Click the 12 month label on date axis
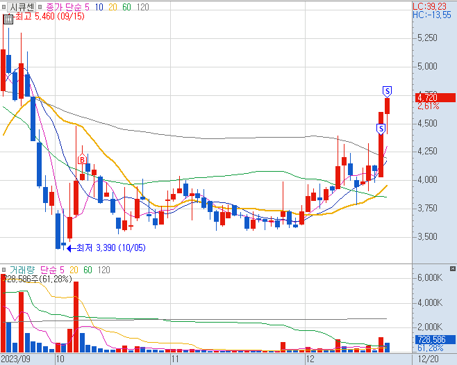 pos(310,359)
